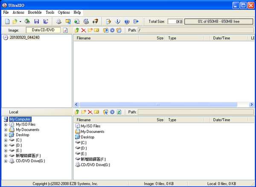
Task: Expand the CD/DVD Drive(G:) tree node
Action: (x=6, y=161)
